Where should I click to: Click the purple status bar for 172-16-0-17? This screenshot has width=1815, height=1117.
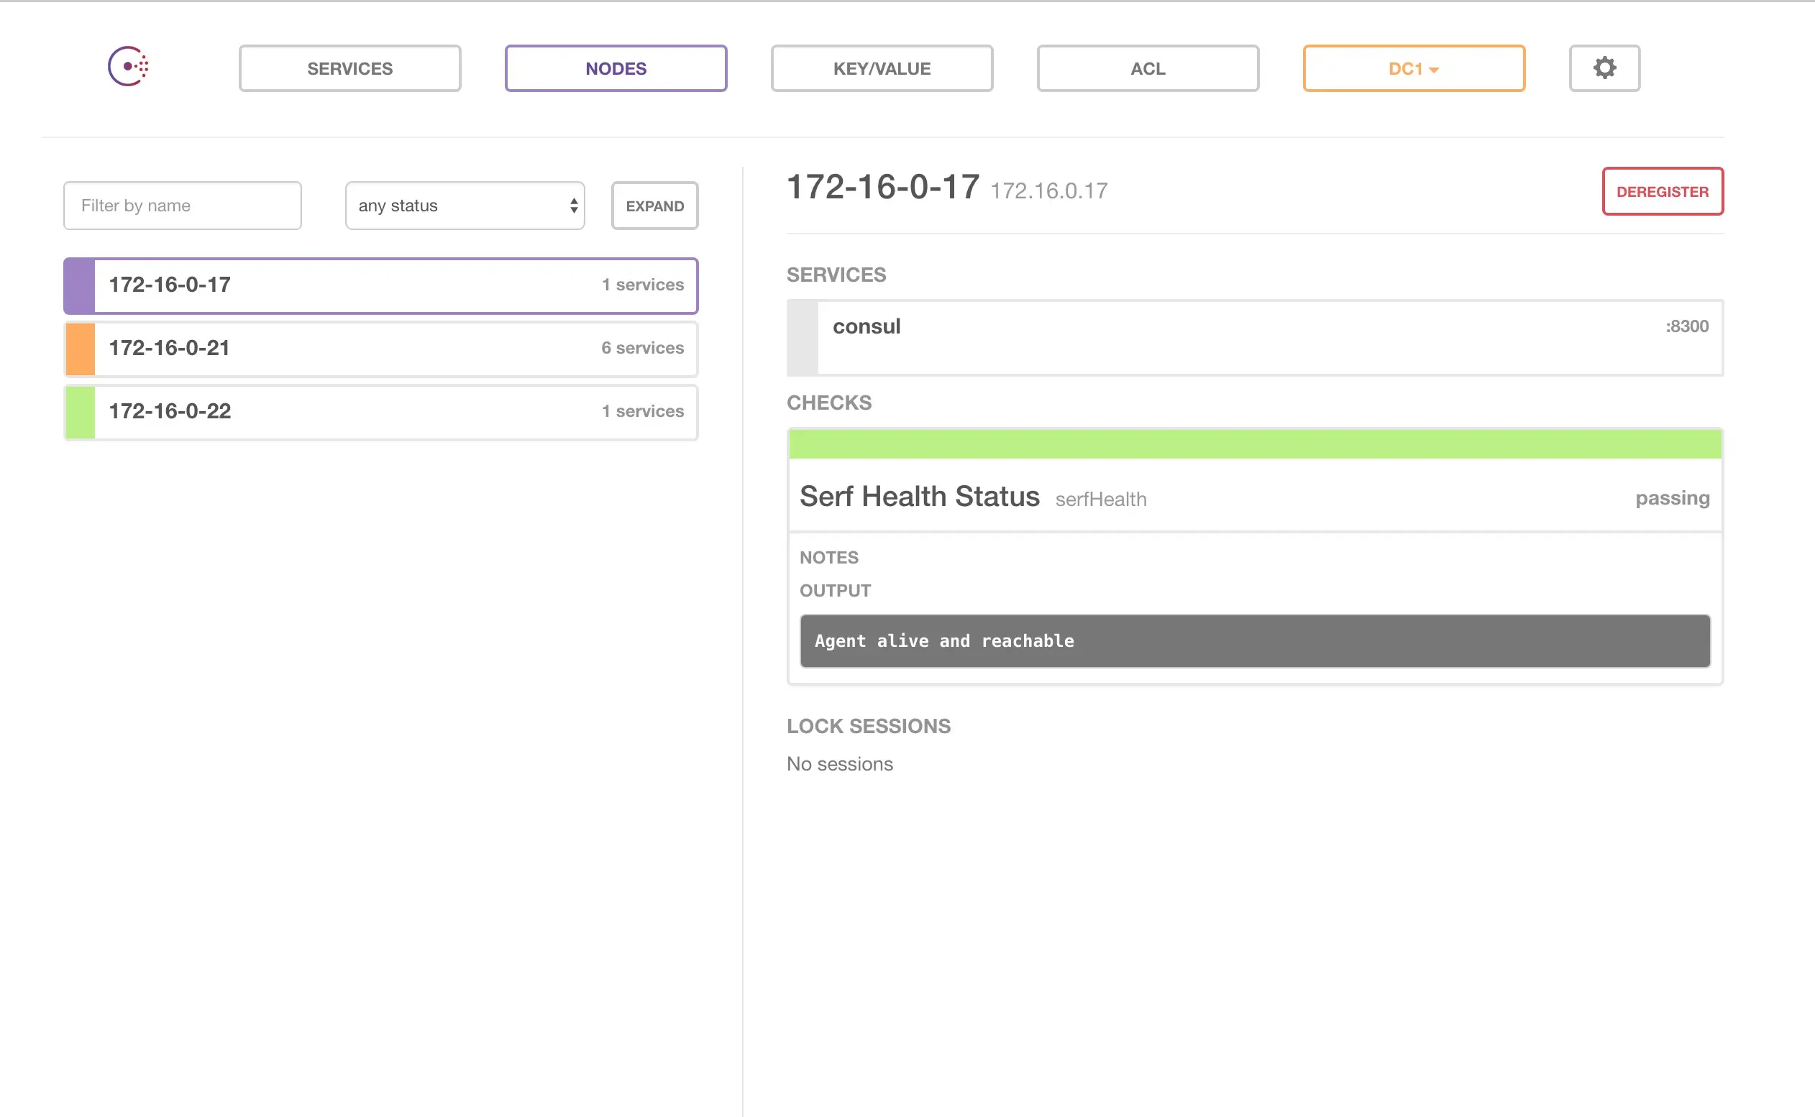pos(78,285)
